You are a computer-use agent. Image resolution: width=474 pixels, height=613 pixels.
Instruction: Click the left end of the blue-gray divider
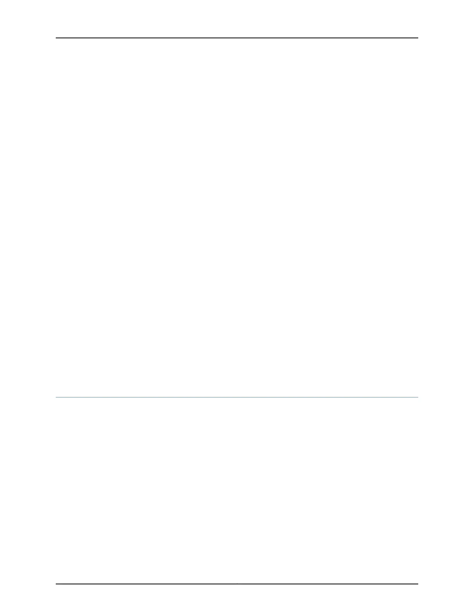57,397
